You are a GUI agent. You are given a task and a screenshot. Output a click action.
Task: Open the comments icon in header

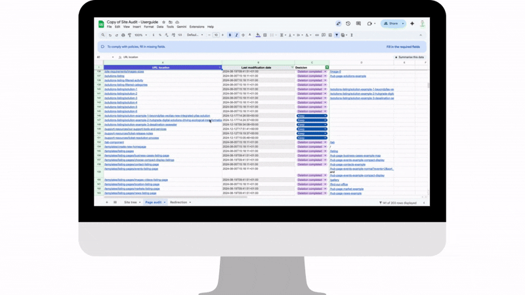(358, 24)
